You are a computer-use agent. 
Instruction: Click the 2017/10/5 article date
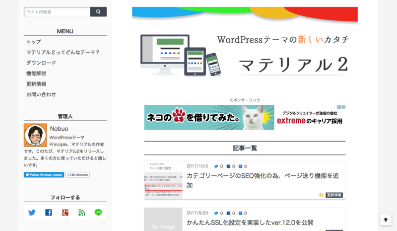click(197, 166)
